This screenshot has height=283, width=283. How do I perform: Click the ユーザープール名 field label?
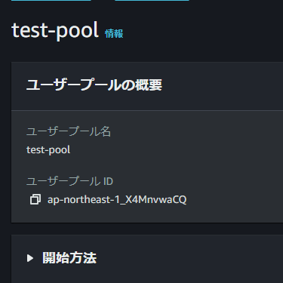tap(69, 131)
